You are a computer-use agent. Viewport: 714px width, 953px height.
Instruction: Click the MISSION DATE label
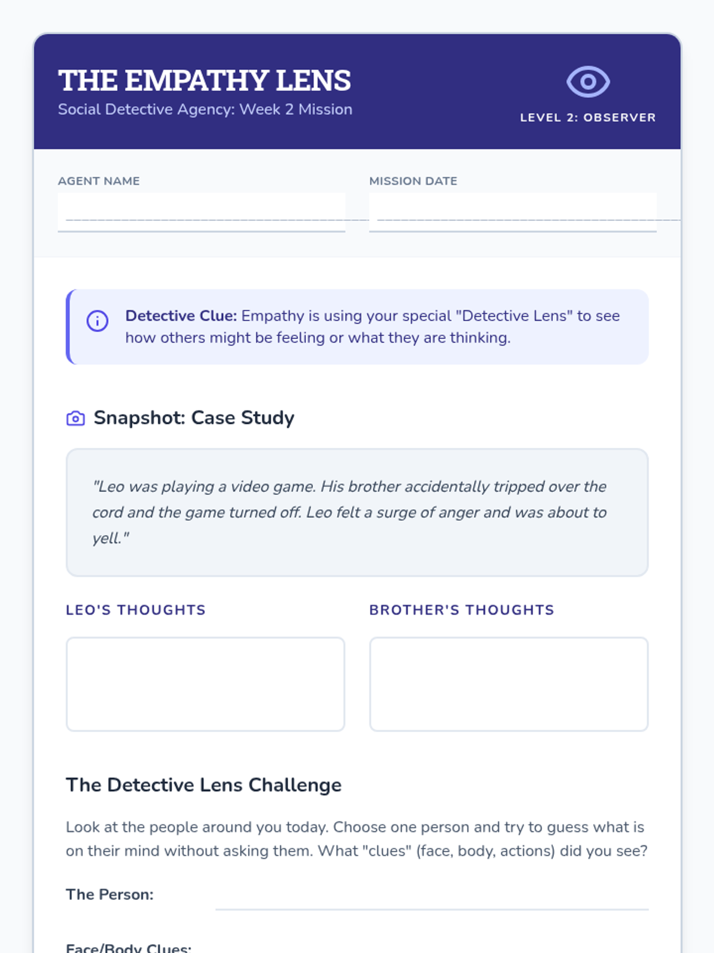click(x=413, y=181)
